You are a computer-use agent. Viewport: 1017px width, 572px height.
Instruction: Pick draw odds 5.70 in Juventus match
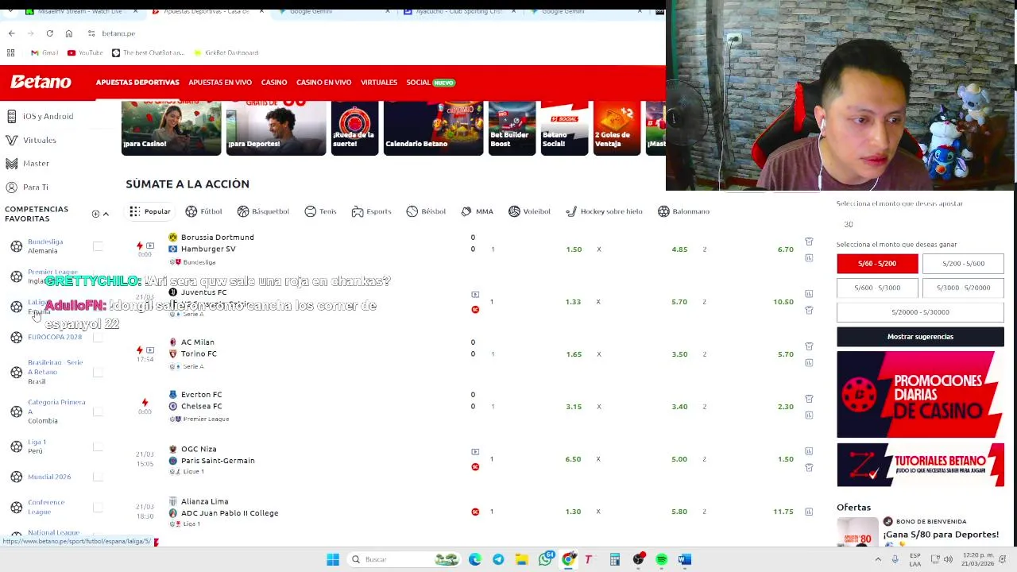pyautogui.click(x=679, y=302)
